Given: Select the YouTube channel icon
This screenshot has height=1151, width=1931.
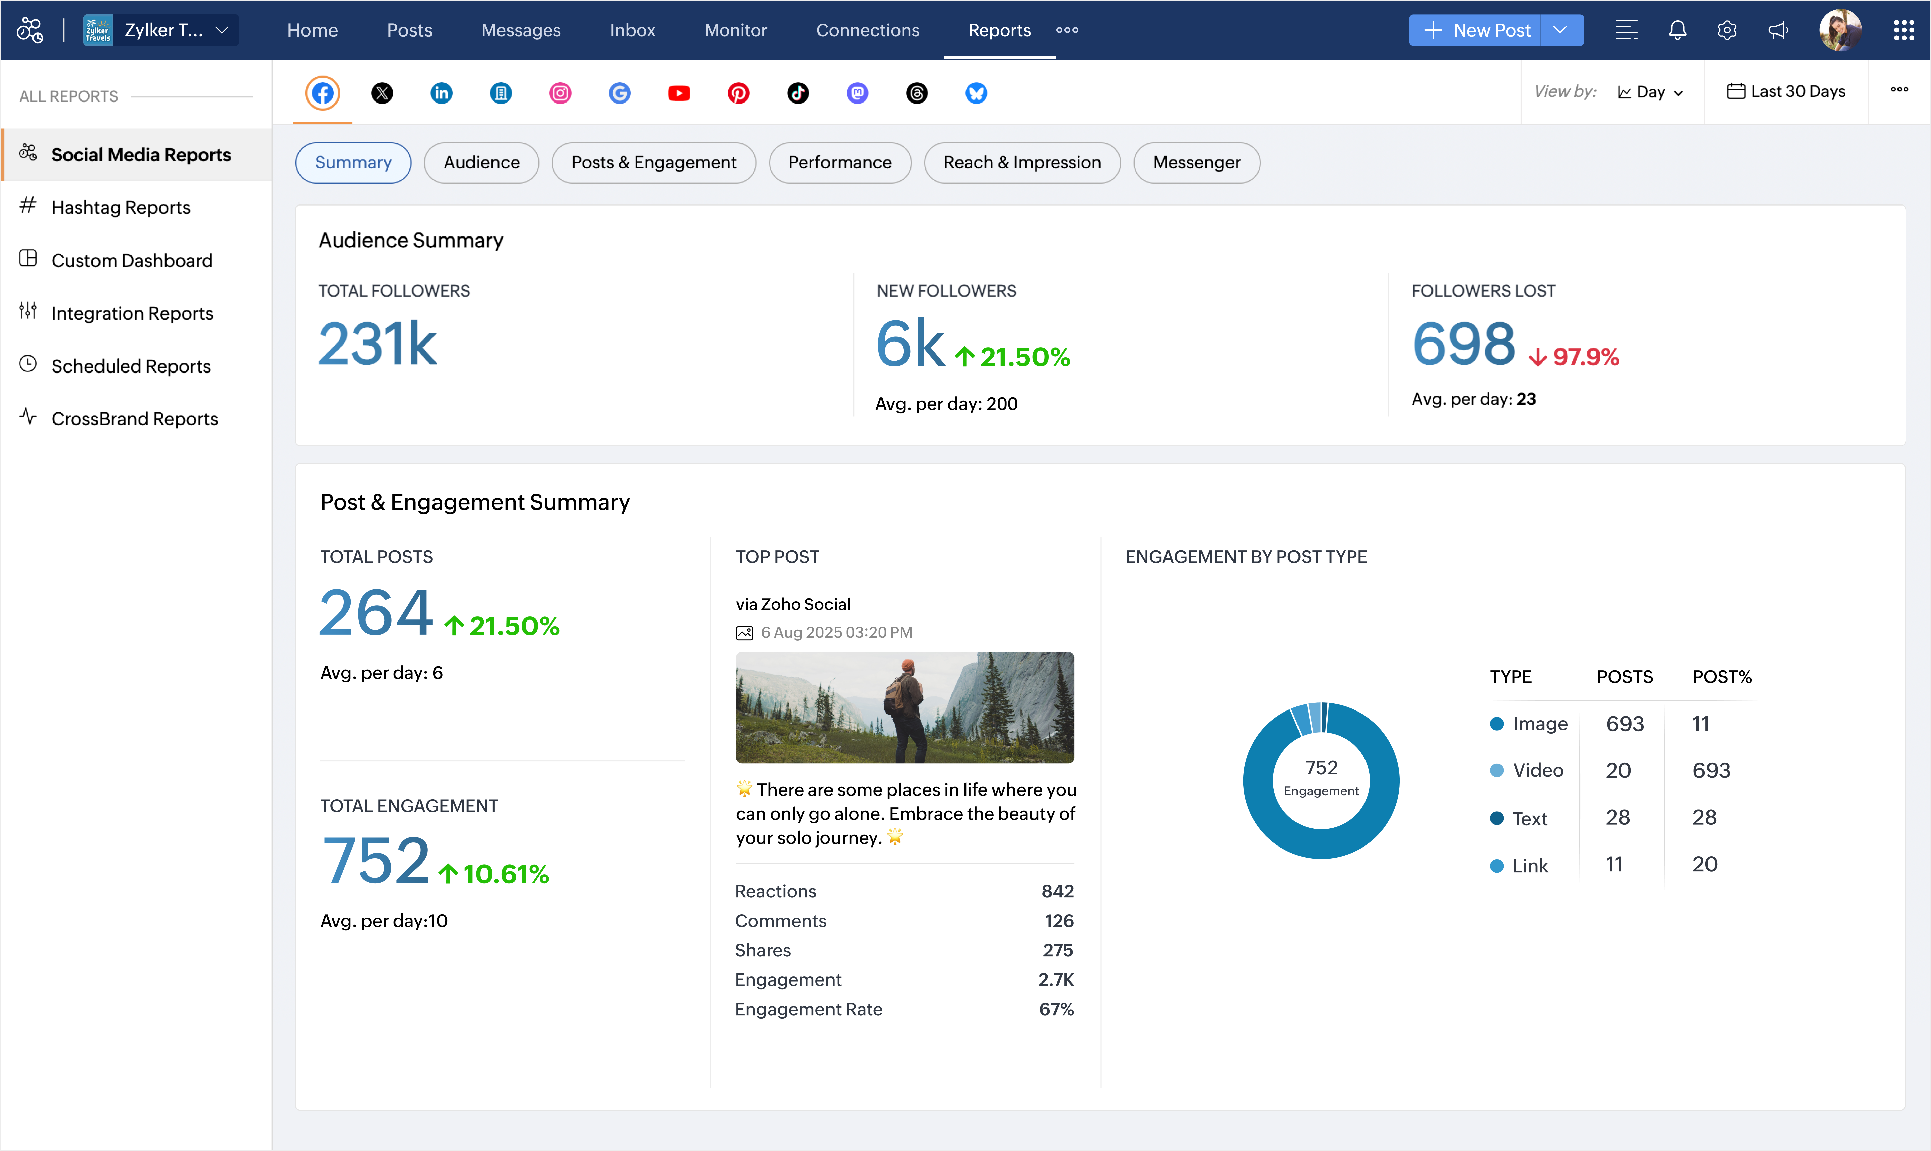Looking at the screenshot, I should [x=679, y=93].
